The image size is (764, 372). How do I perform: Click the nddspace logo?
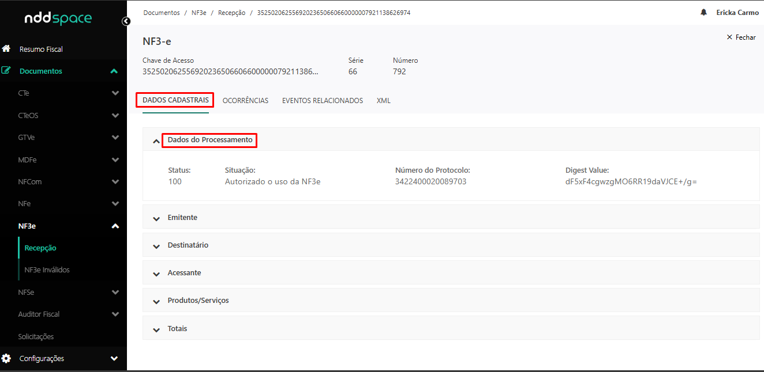[x=58, y=18]
